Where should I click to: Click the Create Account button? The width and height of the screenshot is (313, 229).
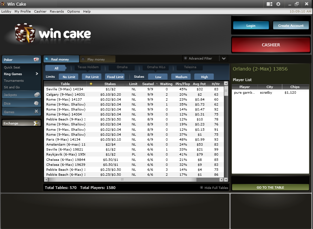pos(291,25)
